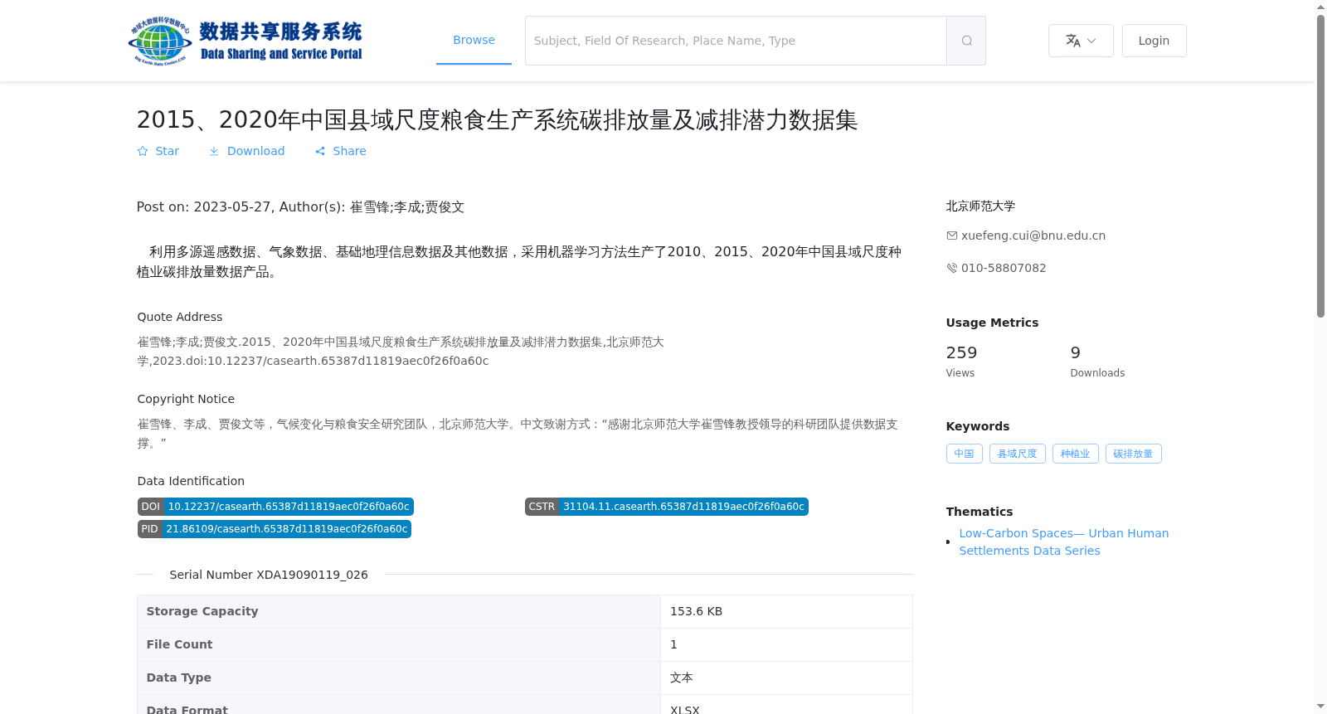
Task: Click the Login button
Action: coord(1154,41)
